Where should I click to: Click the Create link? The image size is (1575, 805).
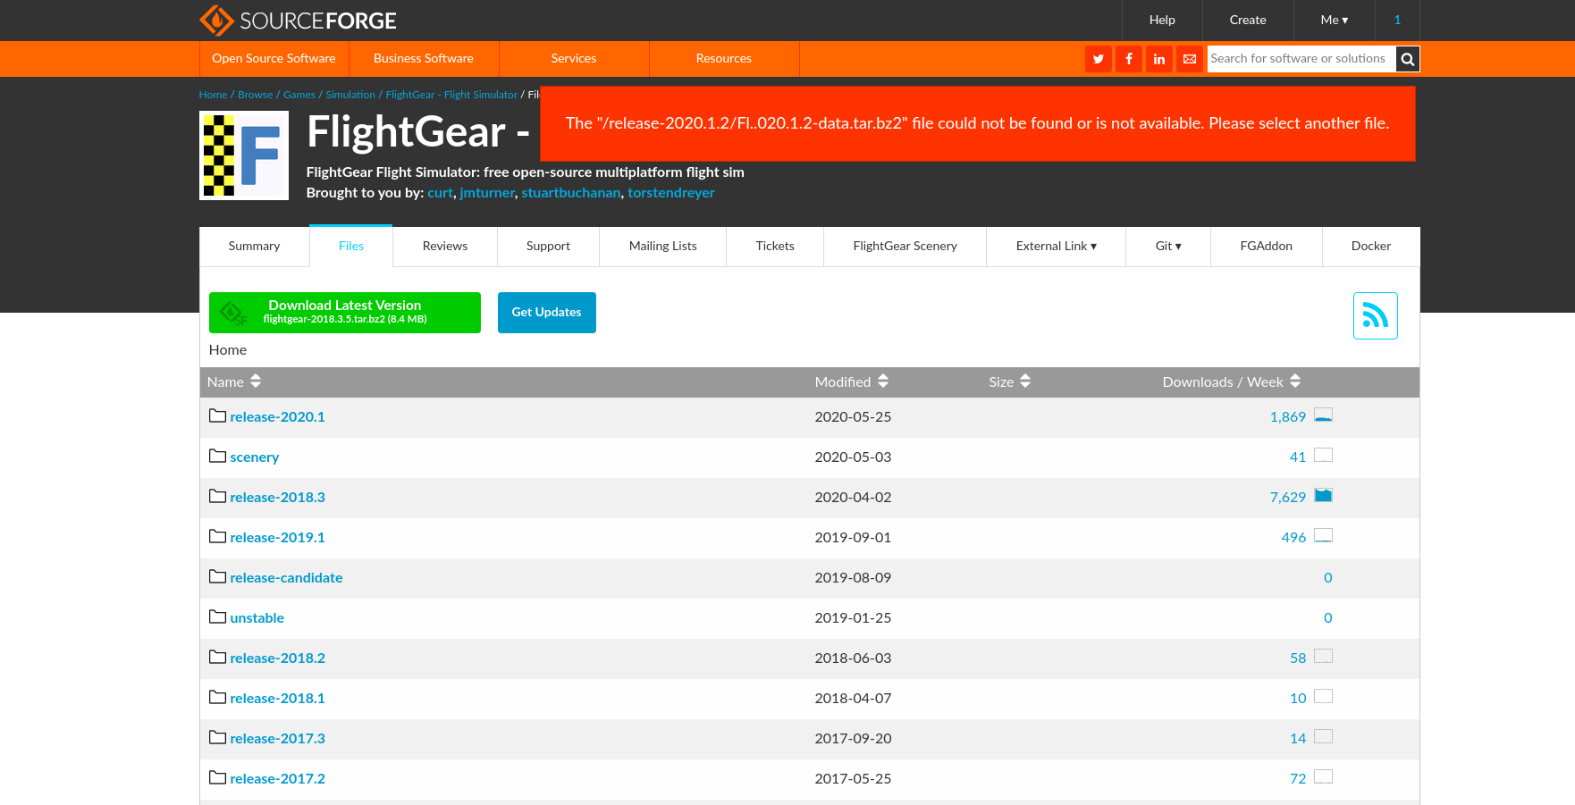1248,20
